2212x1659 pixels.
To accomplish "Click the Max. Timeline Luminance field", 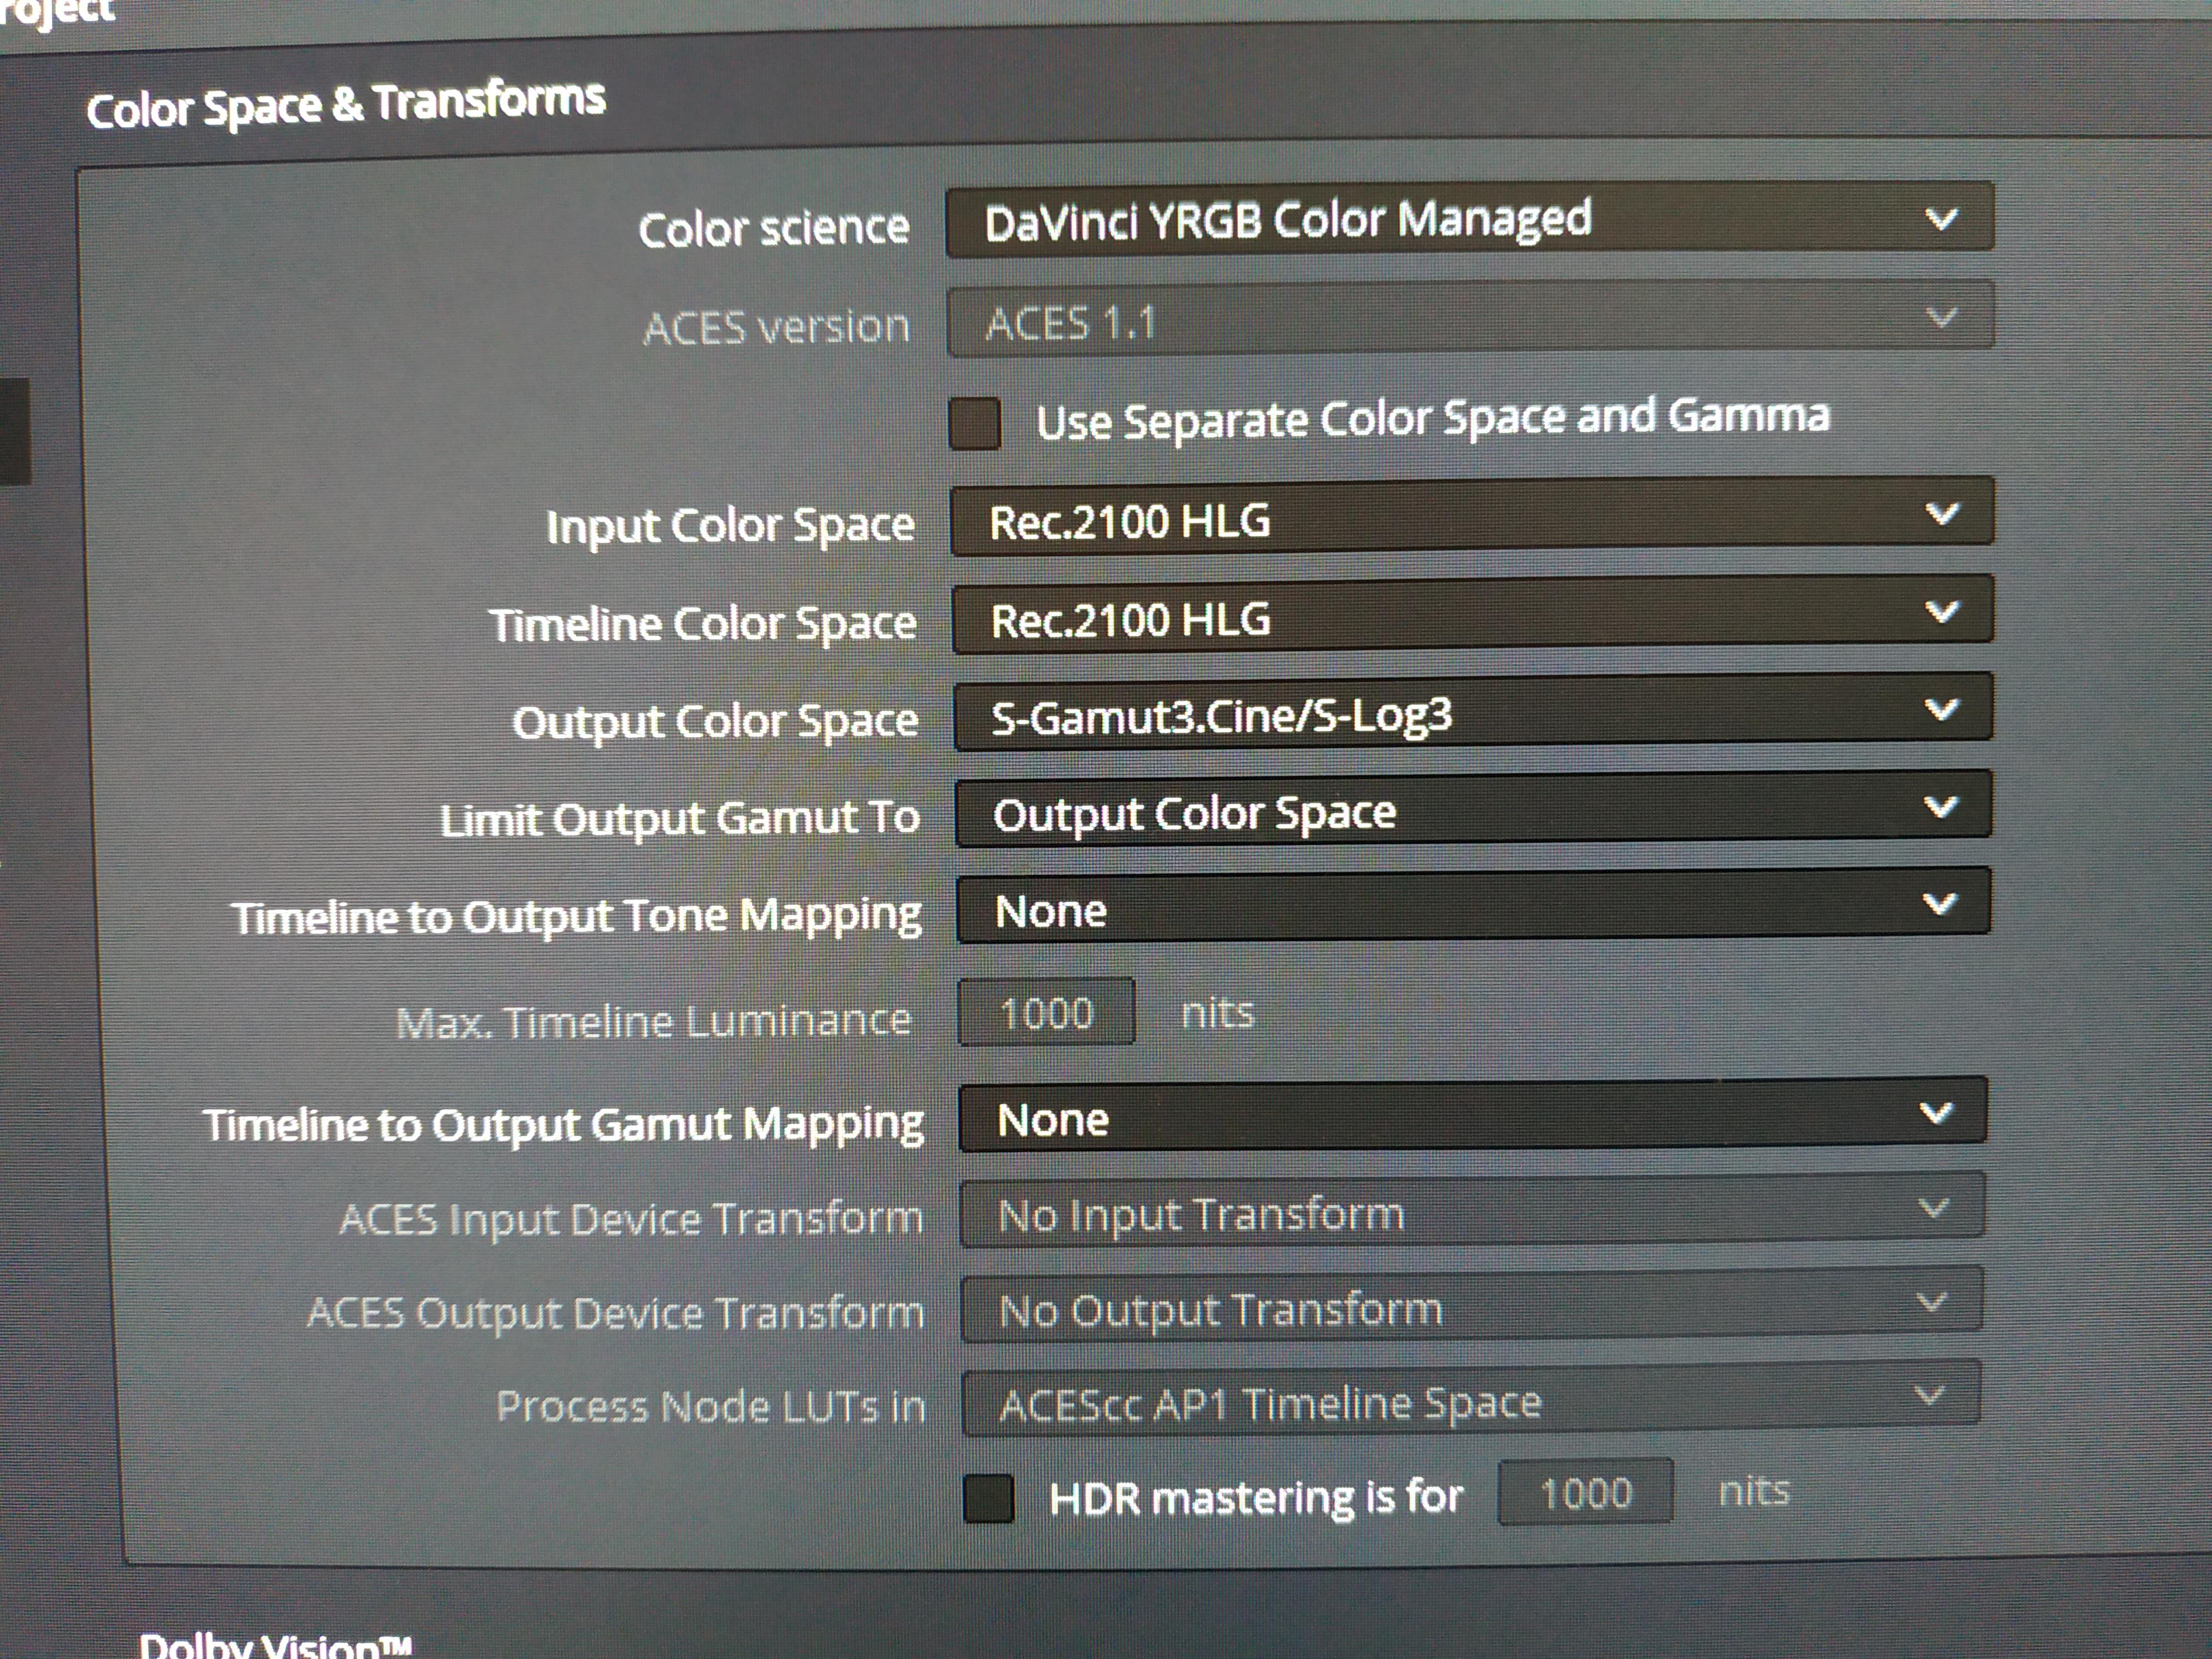I will pyautogui.click(x=1046, y=1012).
